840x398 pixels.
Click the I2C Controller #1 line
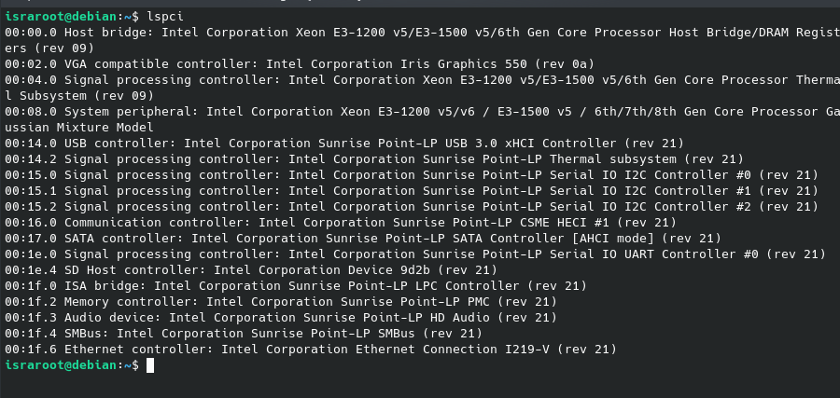(x=412, y=190)
